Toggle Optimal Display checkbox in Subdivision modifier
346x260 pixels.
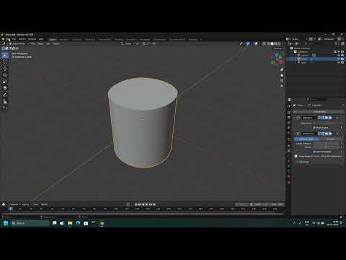[314, 152]
